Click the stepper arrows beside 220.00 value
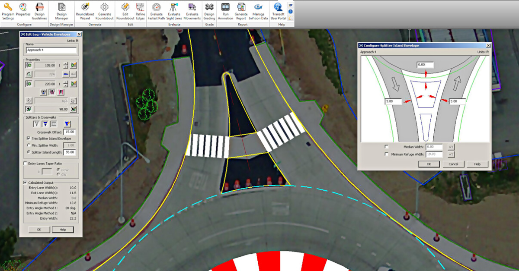 (x=65, y=83)
